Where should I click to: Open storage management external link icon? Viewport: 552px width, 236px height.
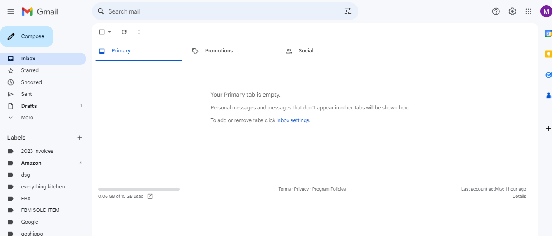pyautogui.click(x=150, y=196)
